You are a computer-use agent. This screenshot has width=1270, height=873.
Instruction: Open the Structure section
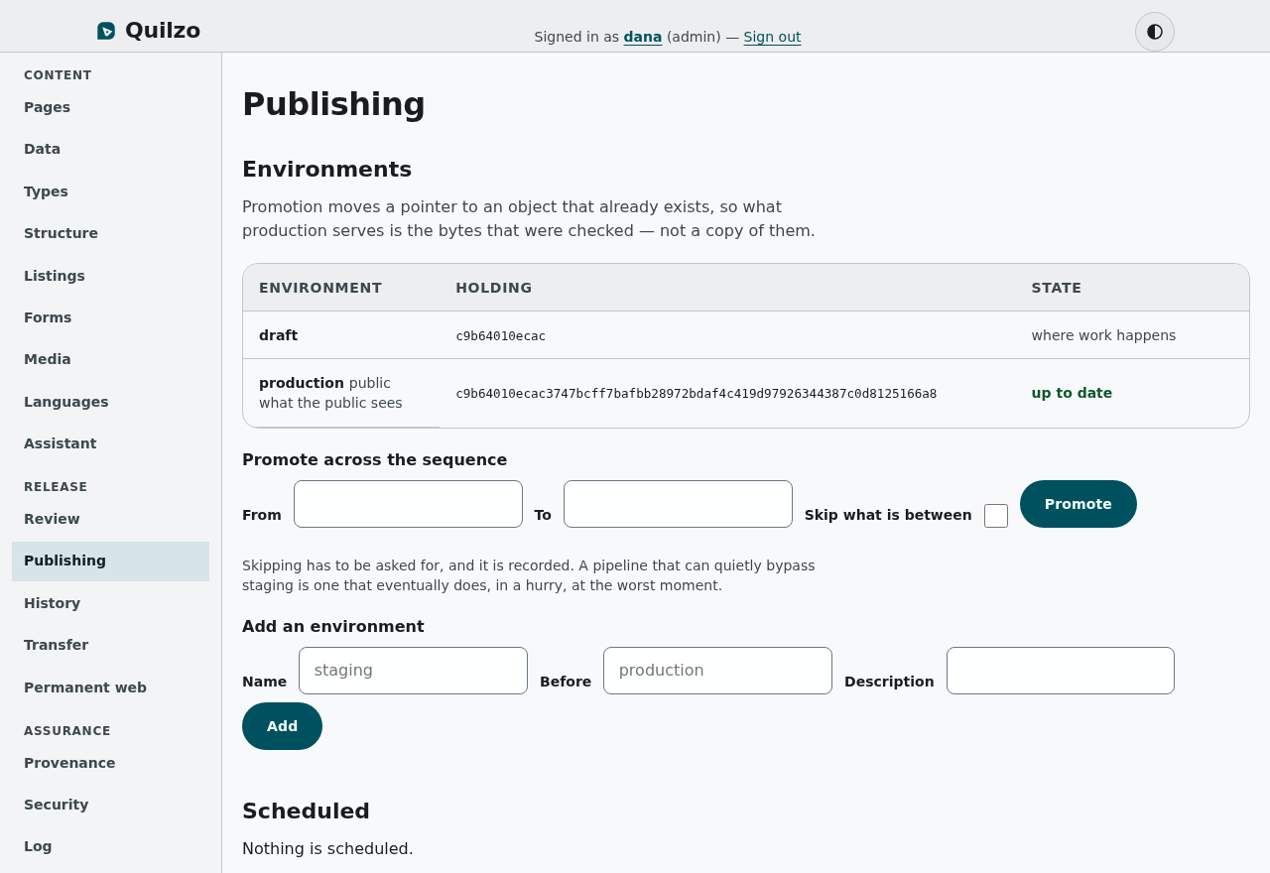(110, 233)
